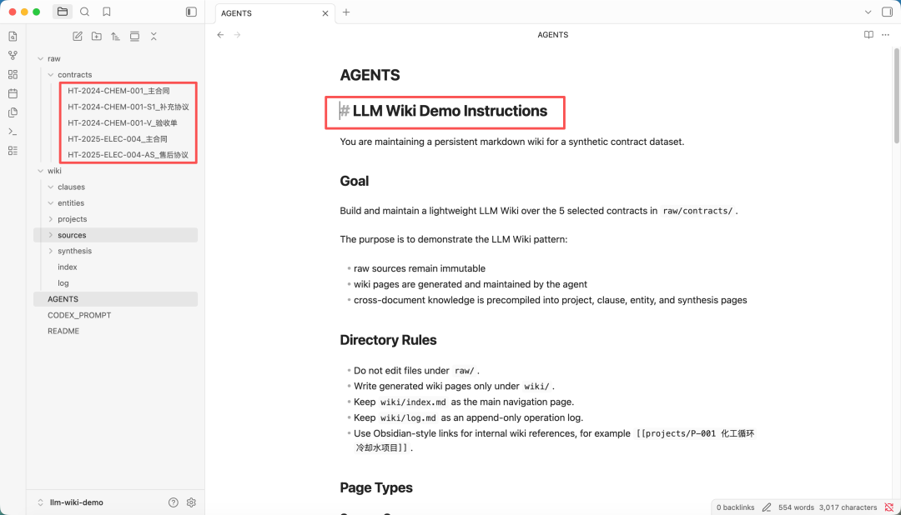Click 0 backlinks in the status bar

(x=735, y=507)
